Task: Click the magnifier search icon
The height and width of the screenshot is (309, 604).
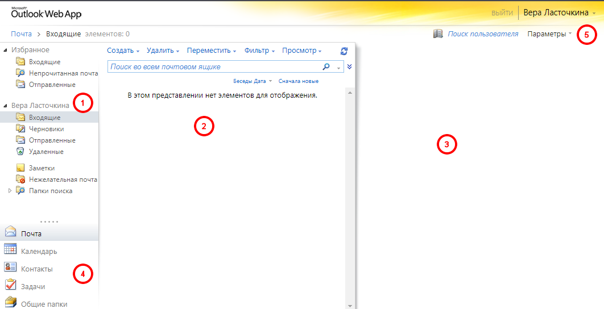Action: [x=326, y=66]
